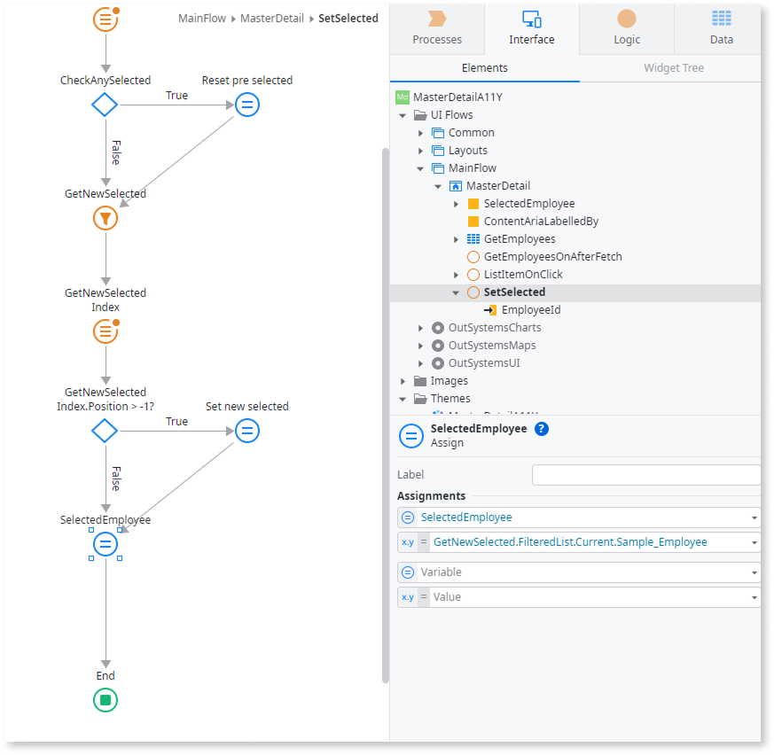
Task: Collapse the MainFlow node
Action: [420, 168]
